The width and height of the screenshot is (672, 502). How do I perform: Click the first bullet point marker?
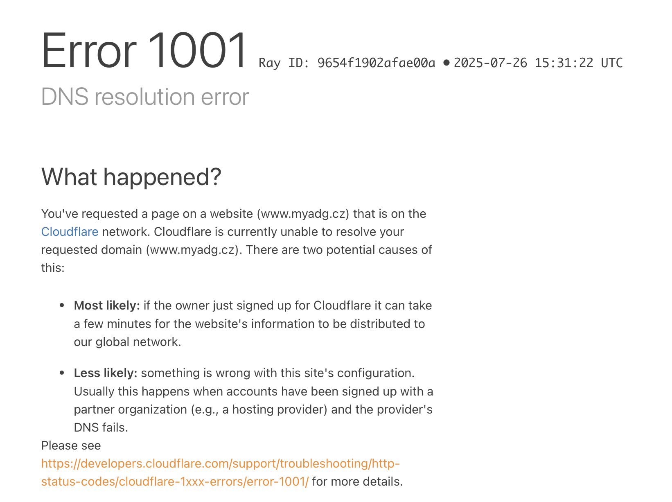tap(62, 305)
